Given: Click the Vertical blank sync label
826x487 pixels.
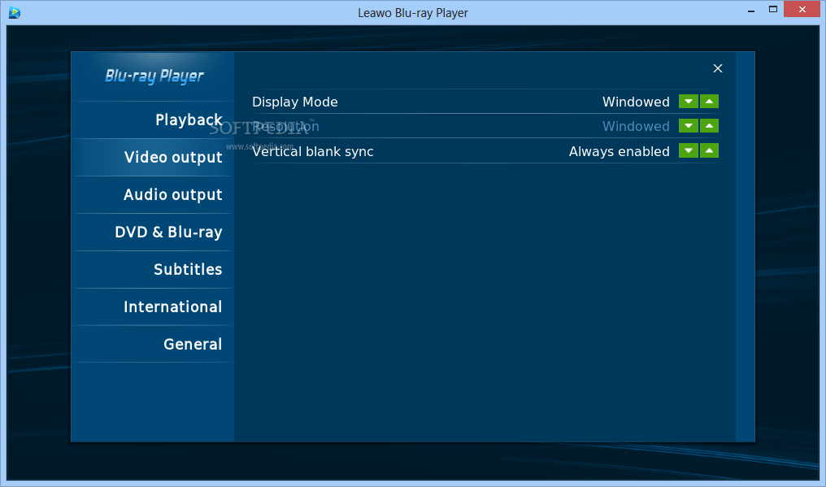Looking at the screenshot, I should (313, 152).
